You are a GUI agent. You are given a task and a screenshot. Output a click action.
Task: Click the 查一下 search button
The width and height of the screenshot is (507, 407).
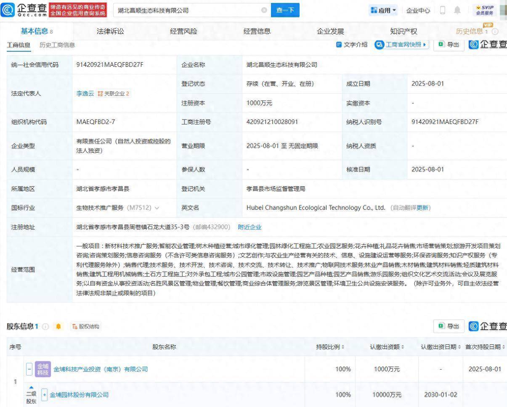point(285,10)
